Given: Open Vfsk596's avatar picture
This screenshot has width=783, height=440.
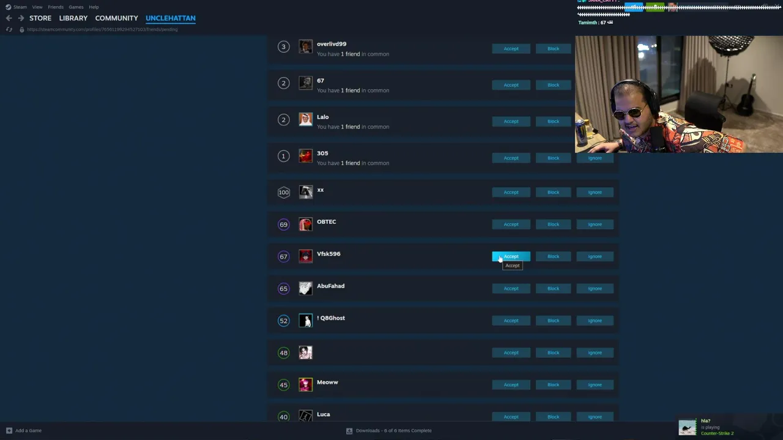Looking at the screenshot, I should (x=305, y=256).
